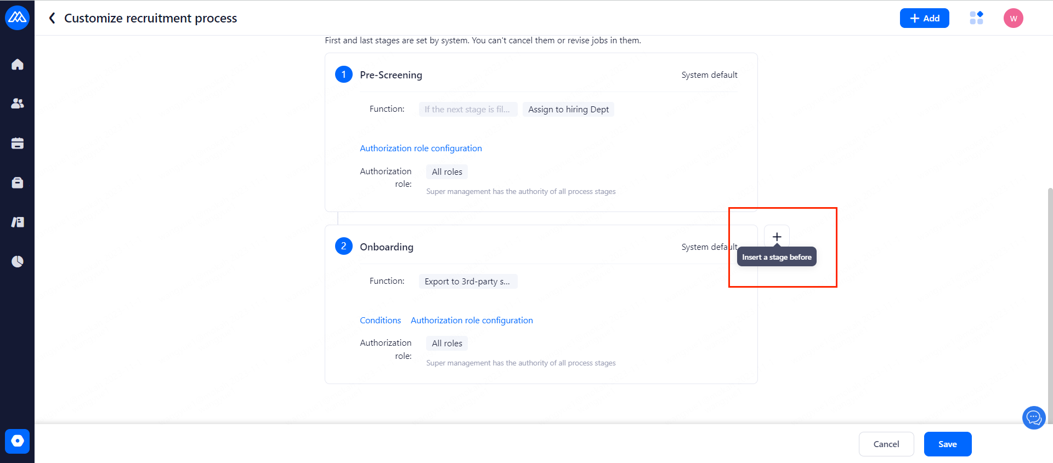The image size is (1053, 463).
Task: Open the briefcase jobs sidebar icon
Action: 18,183
